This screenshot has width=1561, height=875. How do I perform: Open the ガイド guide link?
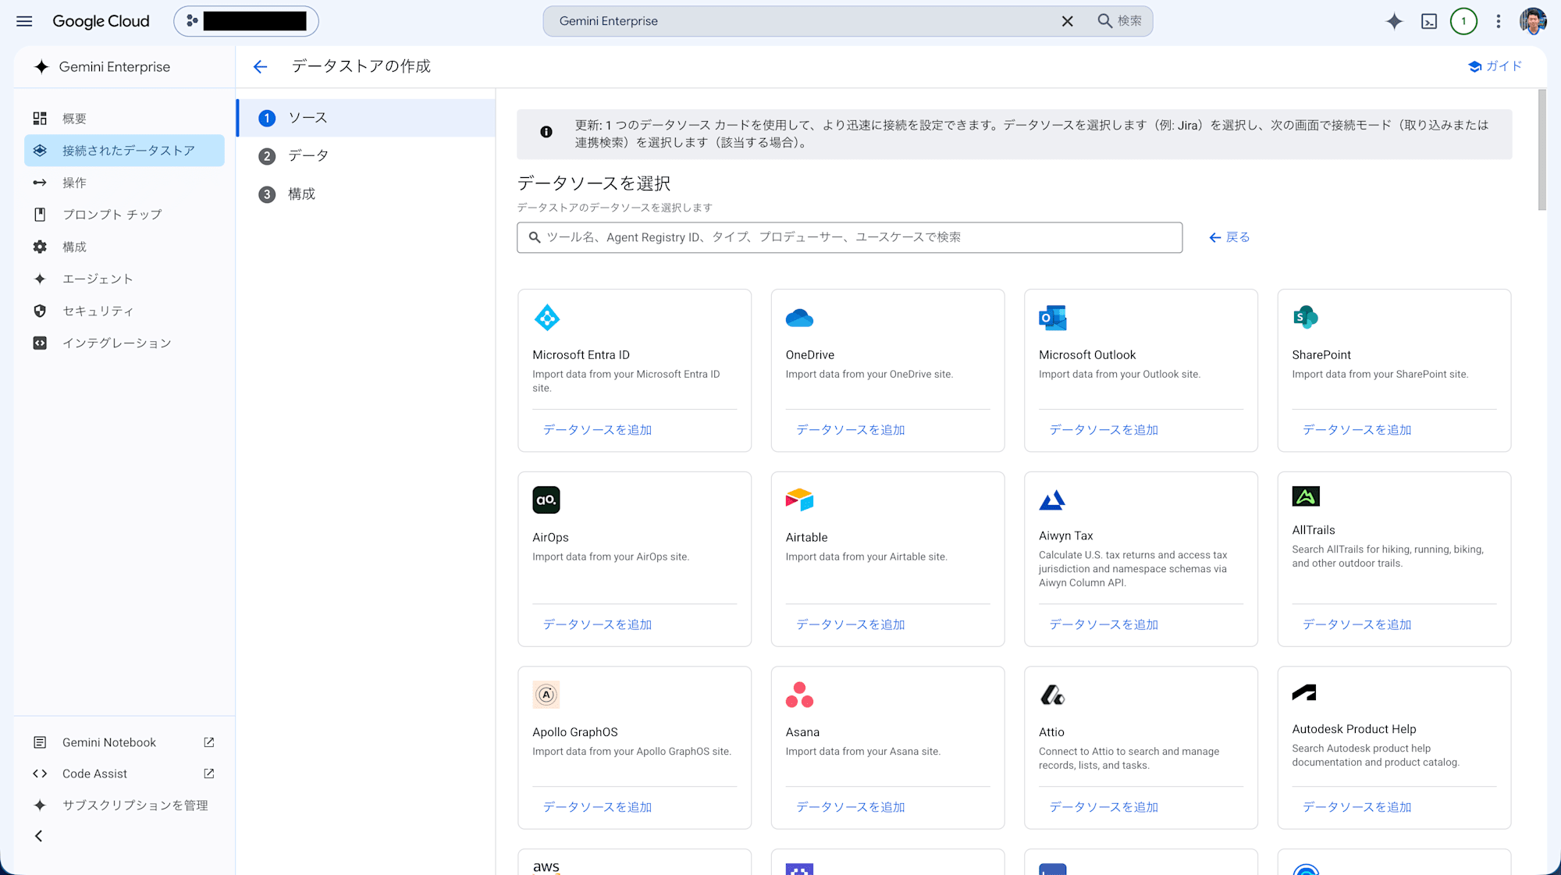pyautogui.click(x=1495, y=66)
